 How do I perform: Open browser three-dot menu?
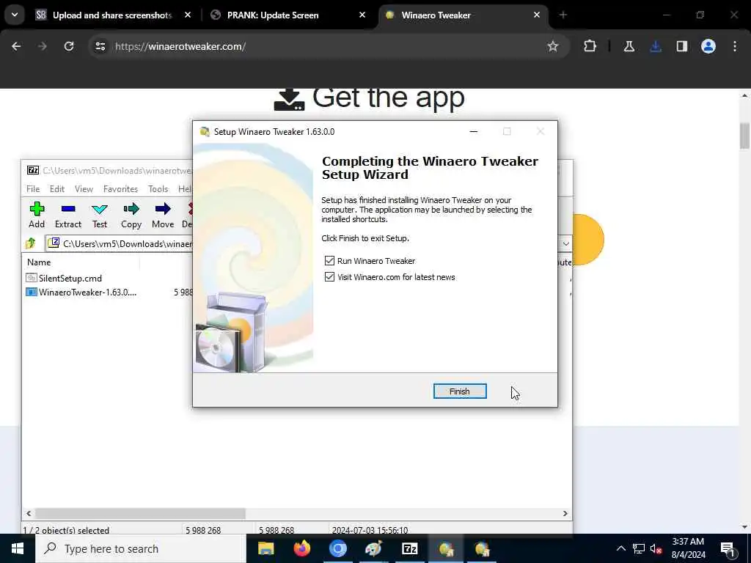[x=735, y=46]
